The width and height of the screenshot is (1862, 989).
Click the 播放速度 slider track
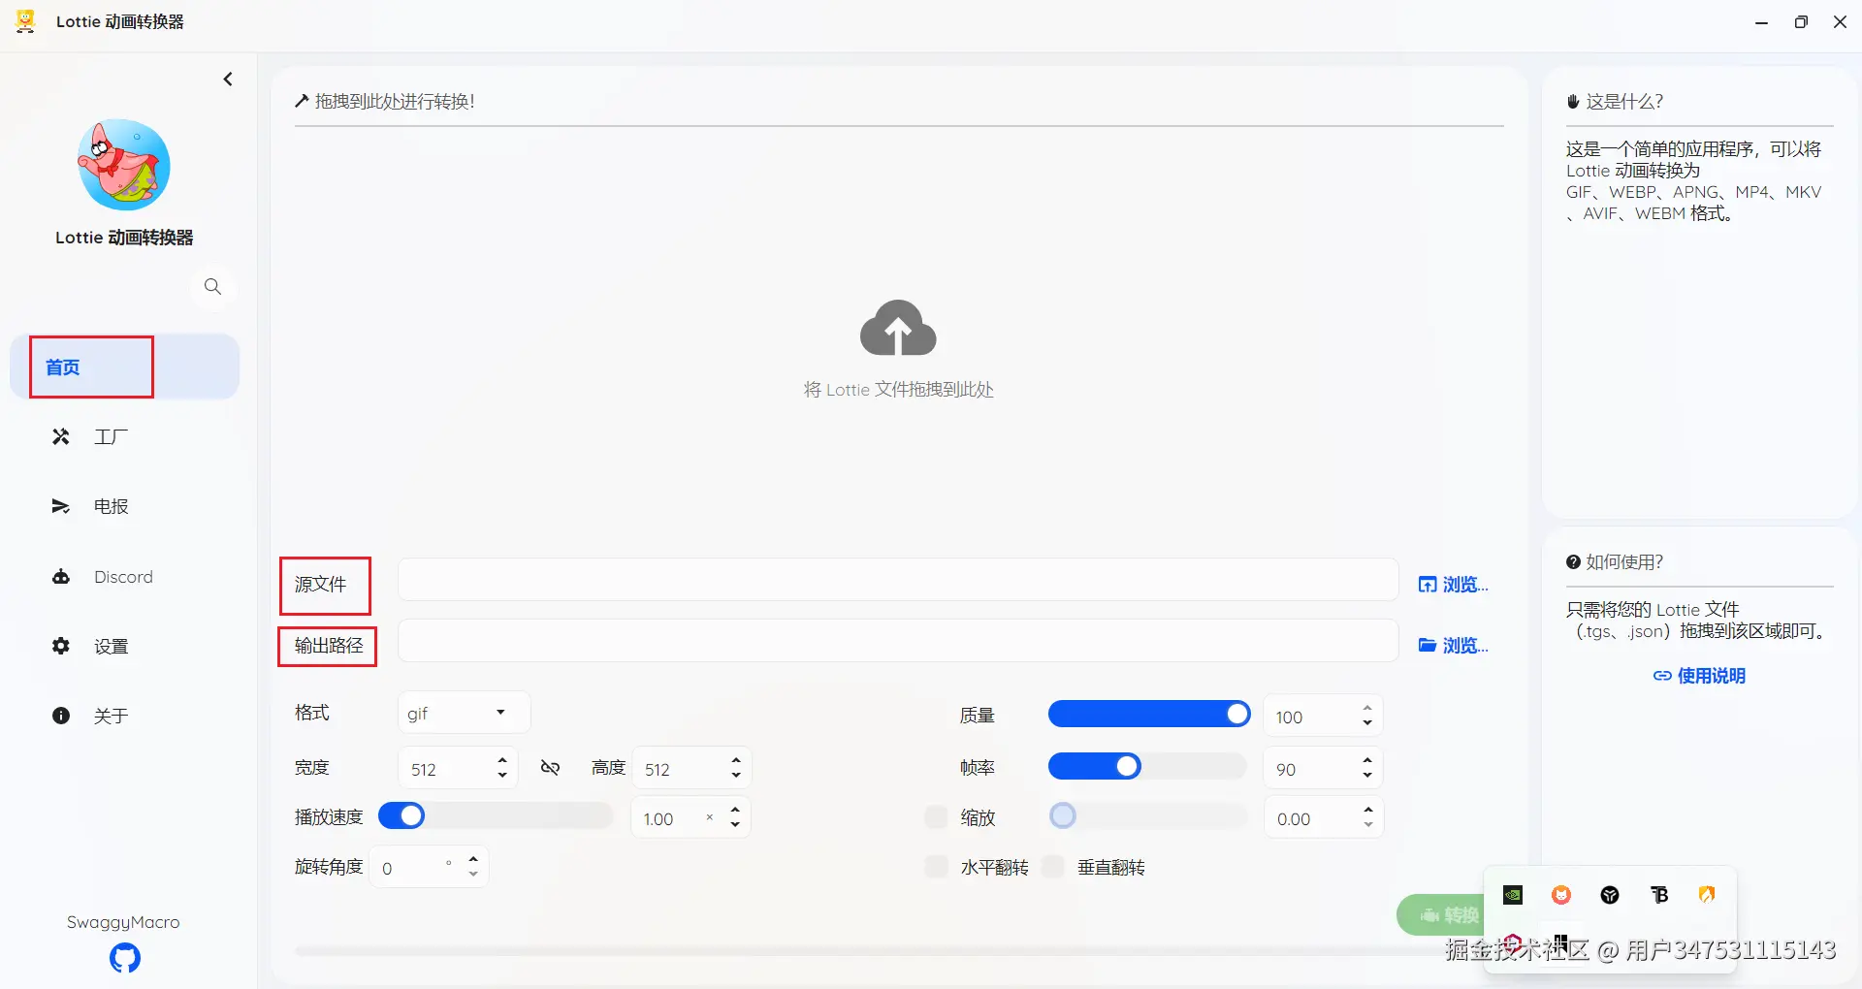tap(495, 816)
